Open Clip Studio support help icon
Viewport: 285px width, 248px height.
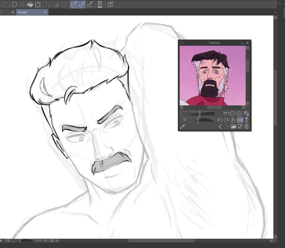click(x=110, y=4)
